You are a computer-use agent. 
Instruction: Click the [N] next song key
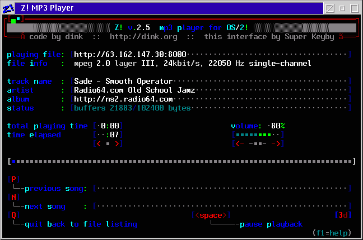[13, 197]
